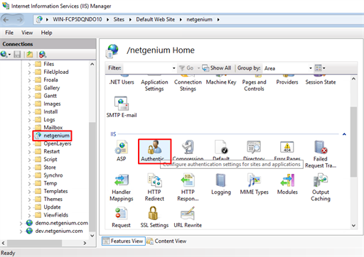
Task: Click Default Web Site in breadcrumb
Action: coord(156,19)
